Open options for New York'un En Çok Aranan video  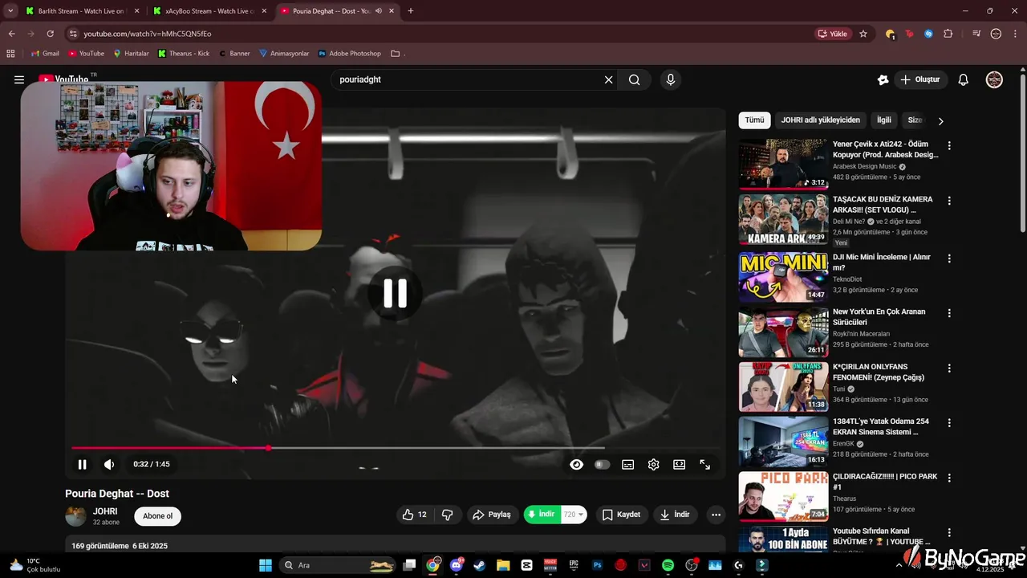click(x=949, y=313)
